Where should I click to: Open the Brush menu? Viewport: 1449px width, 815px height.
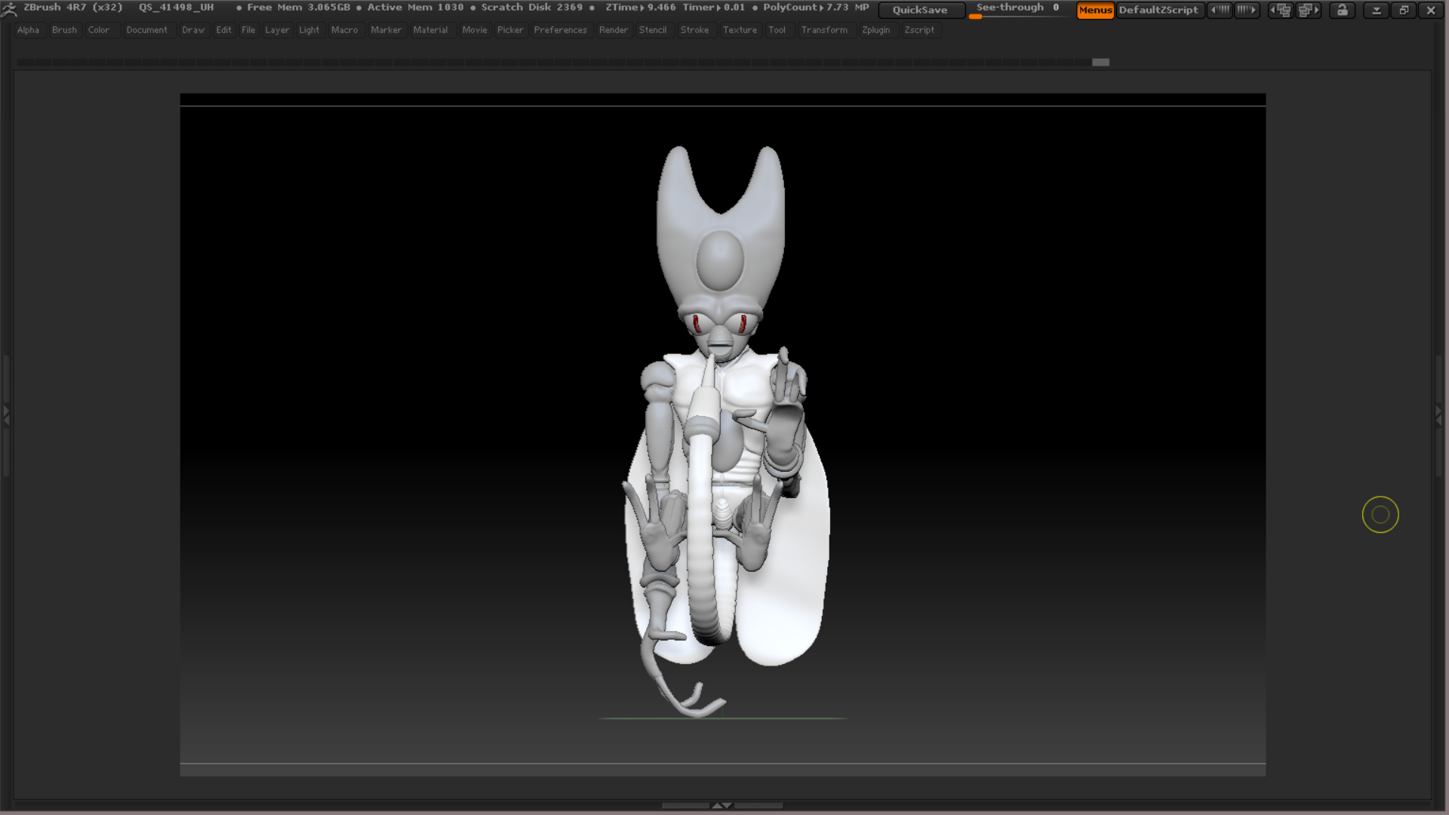click(x=64, y=30)
